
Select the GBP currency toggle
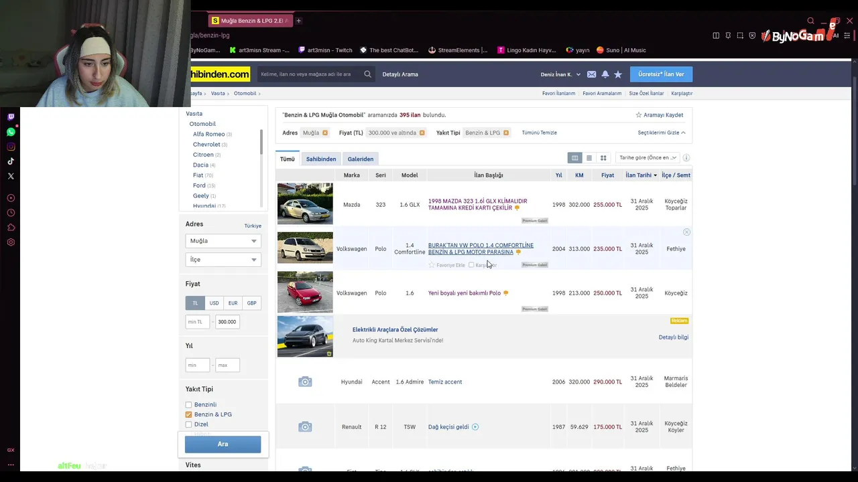click(x=251, y=303)
